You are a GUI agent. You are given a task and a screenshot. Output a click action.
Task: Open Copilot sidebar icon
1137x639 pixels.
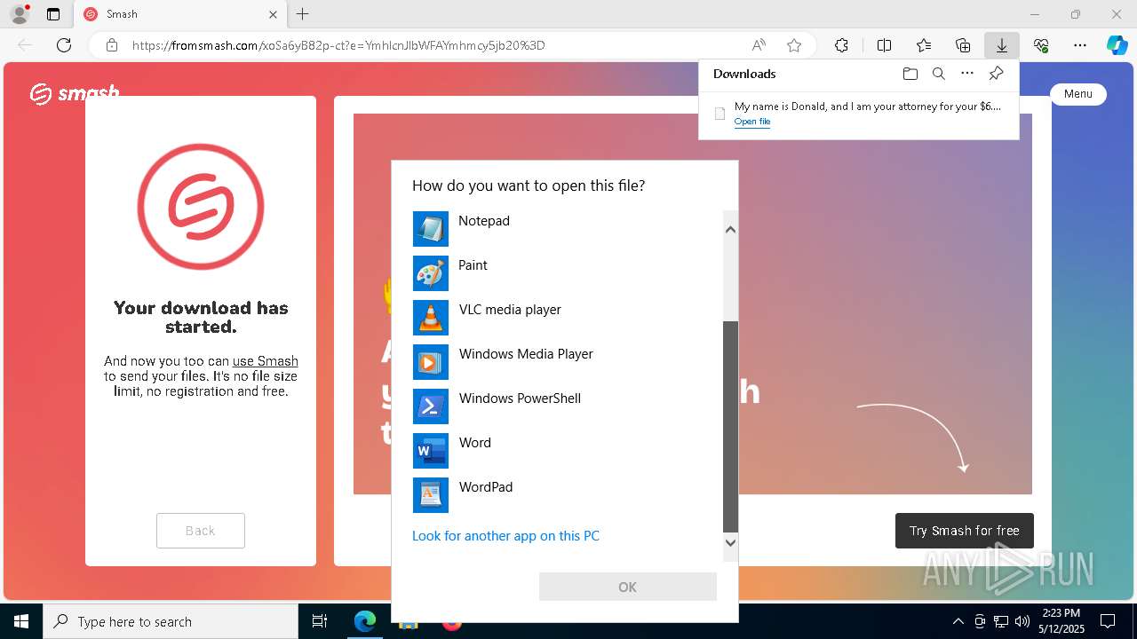coord(1117,45)
